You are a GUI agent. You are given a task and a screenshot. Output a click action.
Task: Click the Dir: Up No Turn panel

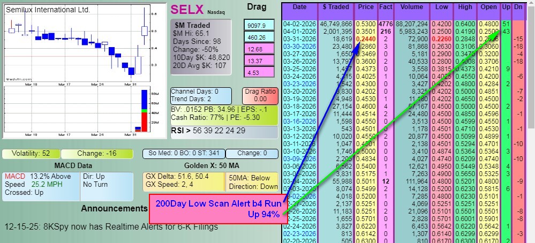pos(107,186)
